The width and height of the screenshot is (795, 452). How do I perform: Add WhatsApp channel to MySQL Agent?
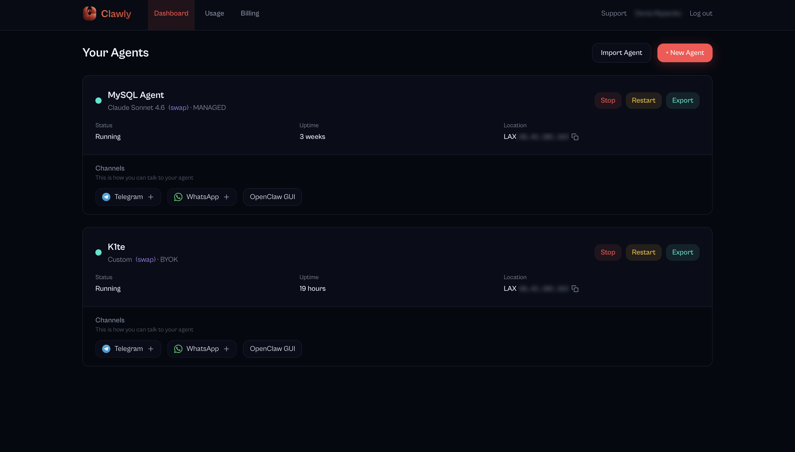pos(202,197)
